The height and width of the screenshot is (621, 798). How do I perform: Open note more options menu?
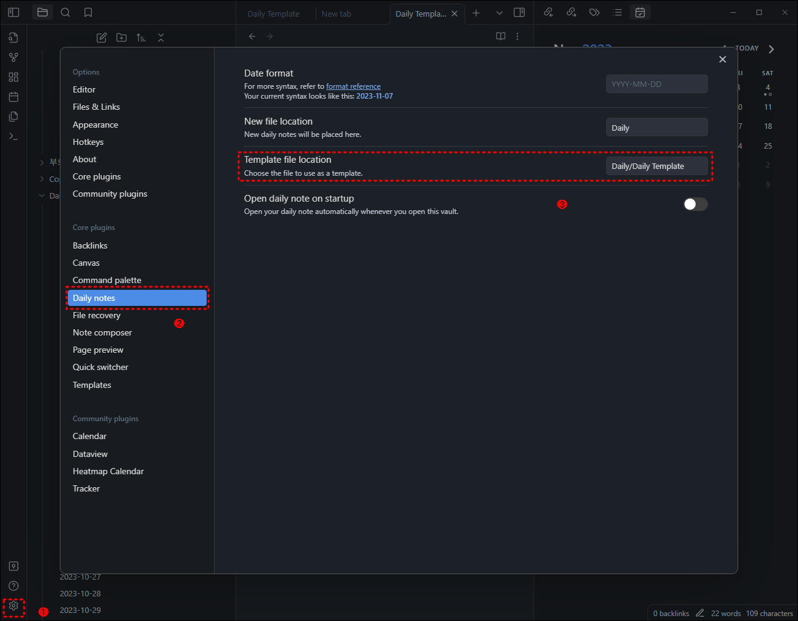pyautogui.click(x=517, y=36)
